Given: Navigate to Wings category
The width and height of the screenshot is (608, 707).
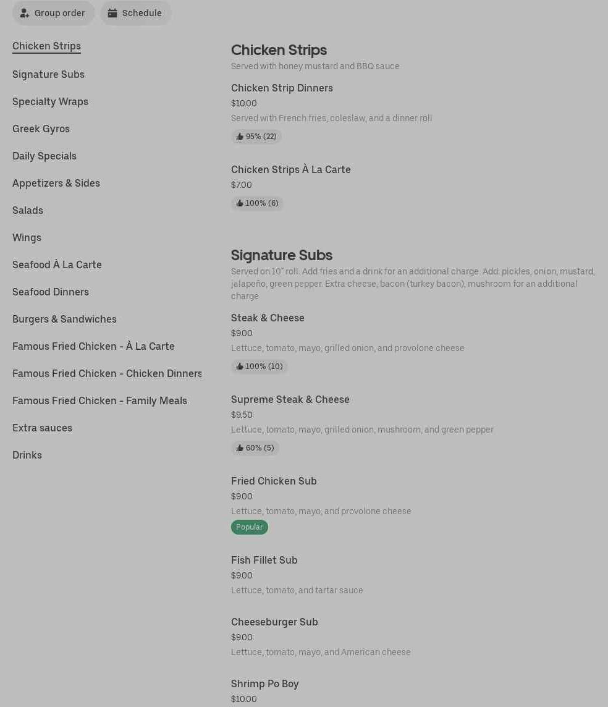Looking at the screenshot, I should 27,237.
